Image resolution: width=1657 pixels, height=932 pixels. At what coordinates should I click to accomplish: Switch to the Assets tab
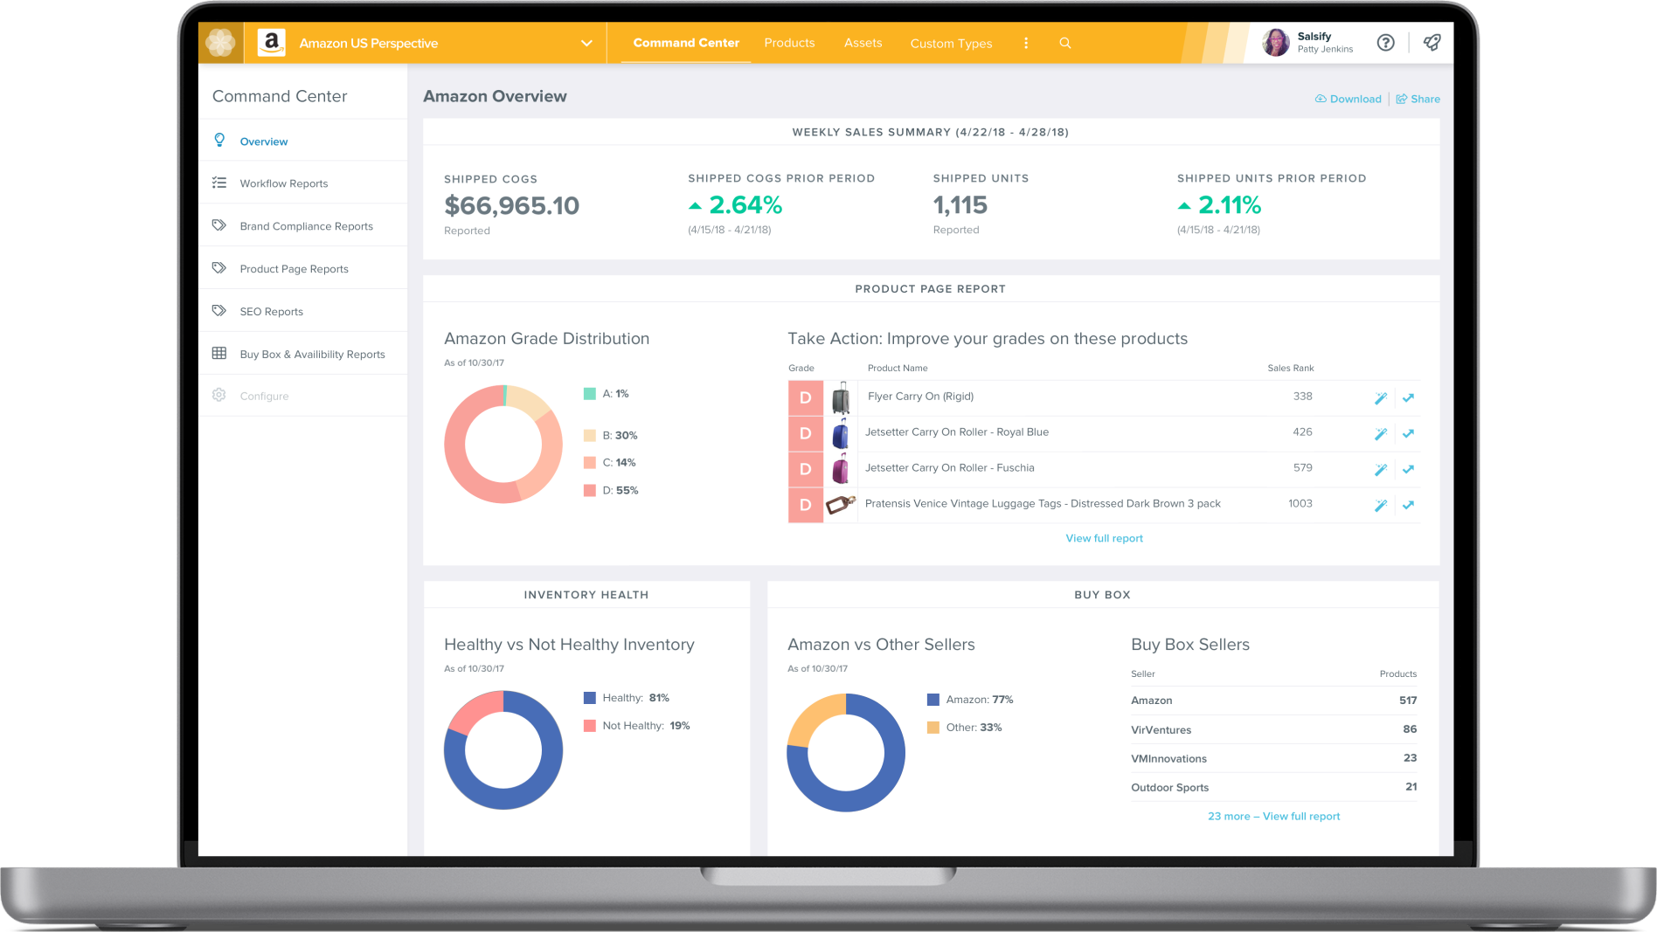[863, 43]
